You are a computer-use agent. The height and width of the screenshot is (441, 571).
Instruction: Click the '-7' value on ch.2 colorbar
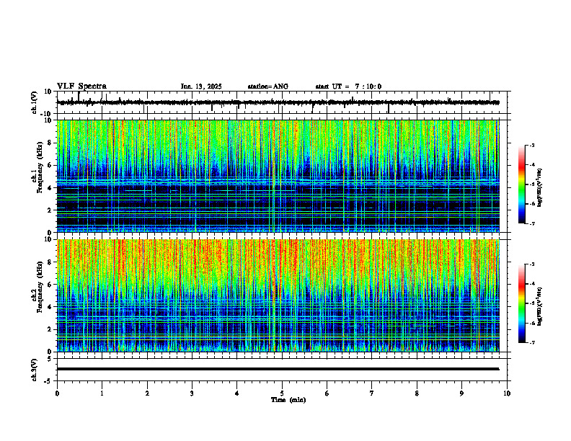[x=531, y=343]
